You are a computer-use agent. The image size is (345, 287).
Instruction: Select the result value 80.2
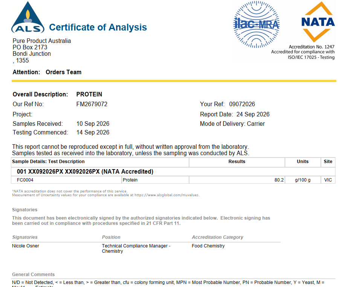click(x=279, y=180)
